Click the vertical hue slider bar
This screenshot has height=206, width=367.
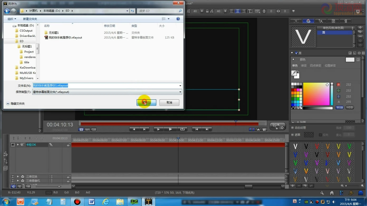(332, 94)
